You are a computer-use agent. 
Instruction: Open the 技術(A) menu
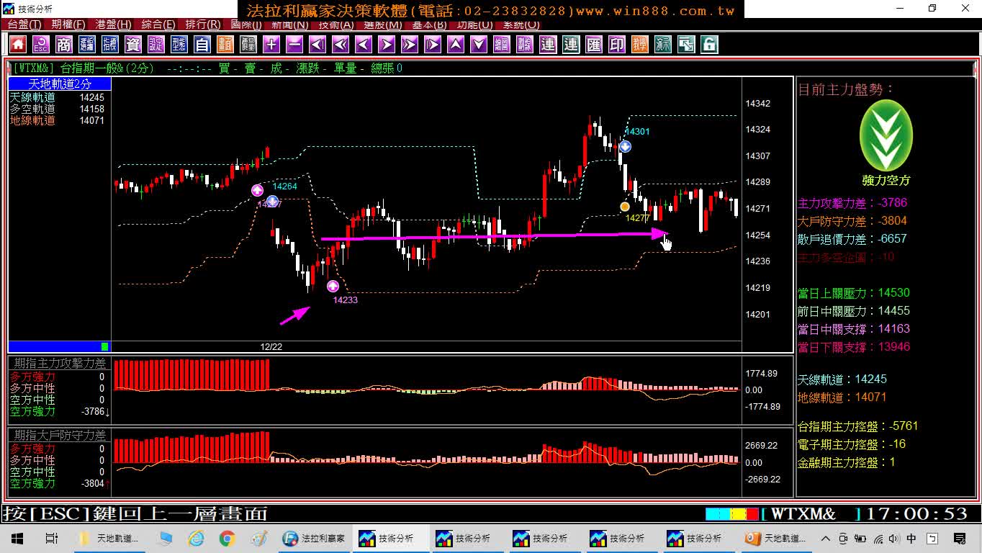[335, 24]
